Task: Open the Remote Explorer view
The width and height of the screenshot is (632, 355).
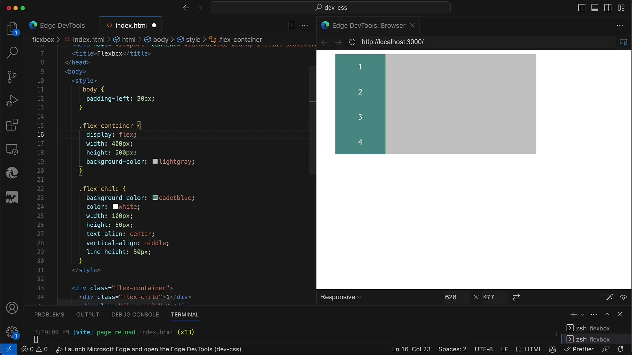Action: [12, 149]
